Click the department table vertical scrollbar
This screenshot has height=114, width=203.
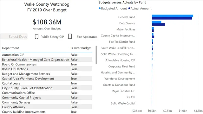pyautogui.click(x=96, y=55)
